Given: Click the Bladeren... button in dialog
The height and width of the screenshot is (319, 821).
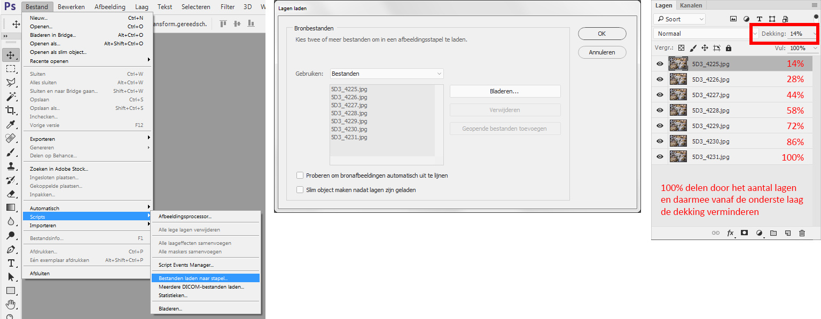Looking at the screenshot, I should (505, 91).
